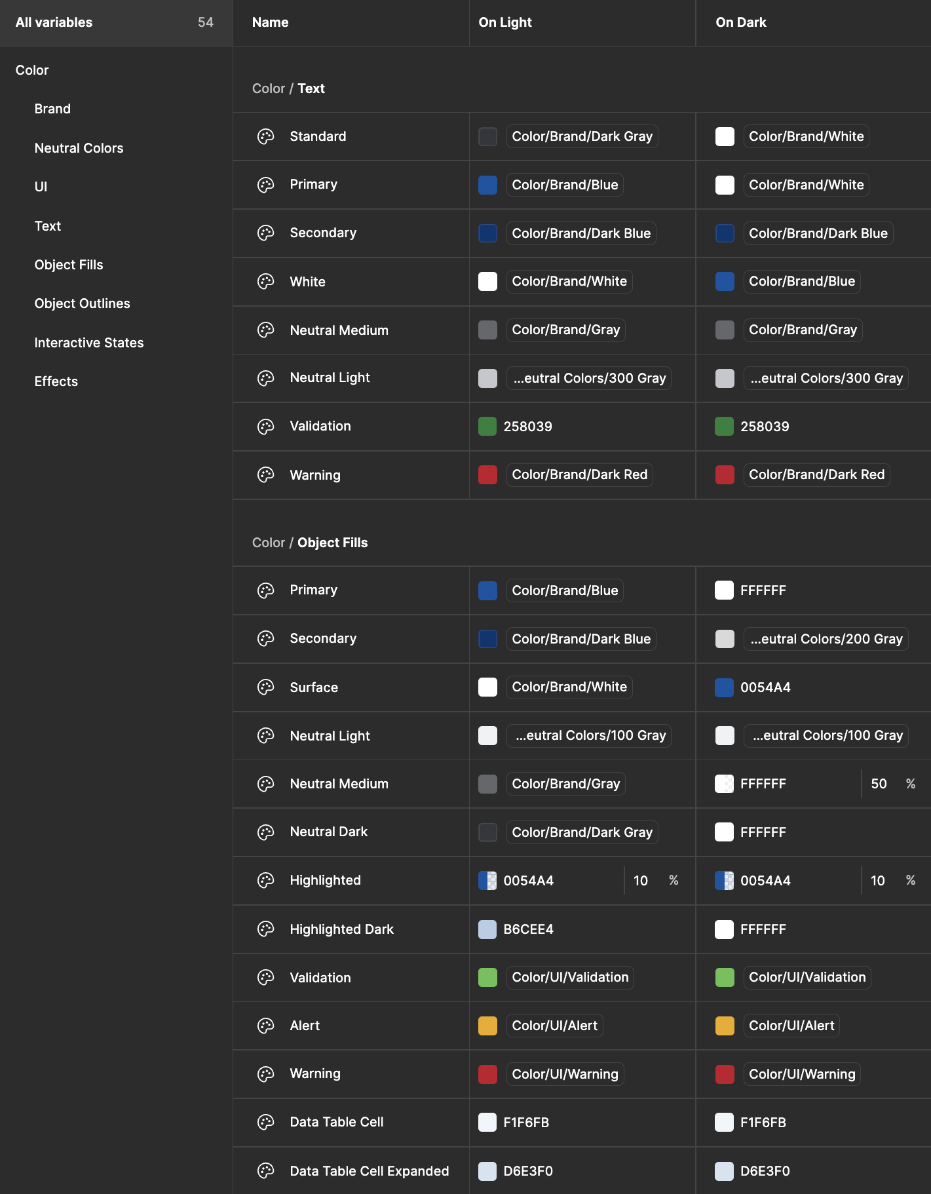
Task: Click the On Dark column header
Action: (741, 22)
